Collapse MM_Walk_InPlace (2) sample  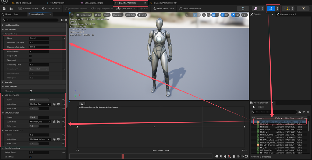(x=3, y=130)
